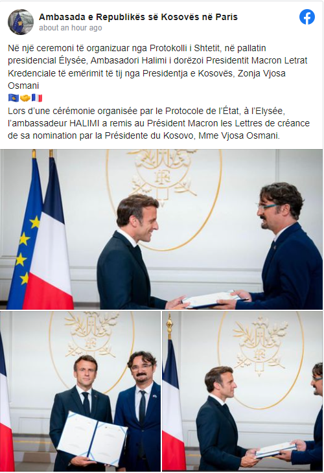Open Ambasada e Republikës së Kosovës page link

[138, 17]
